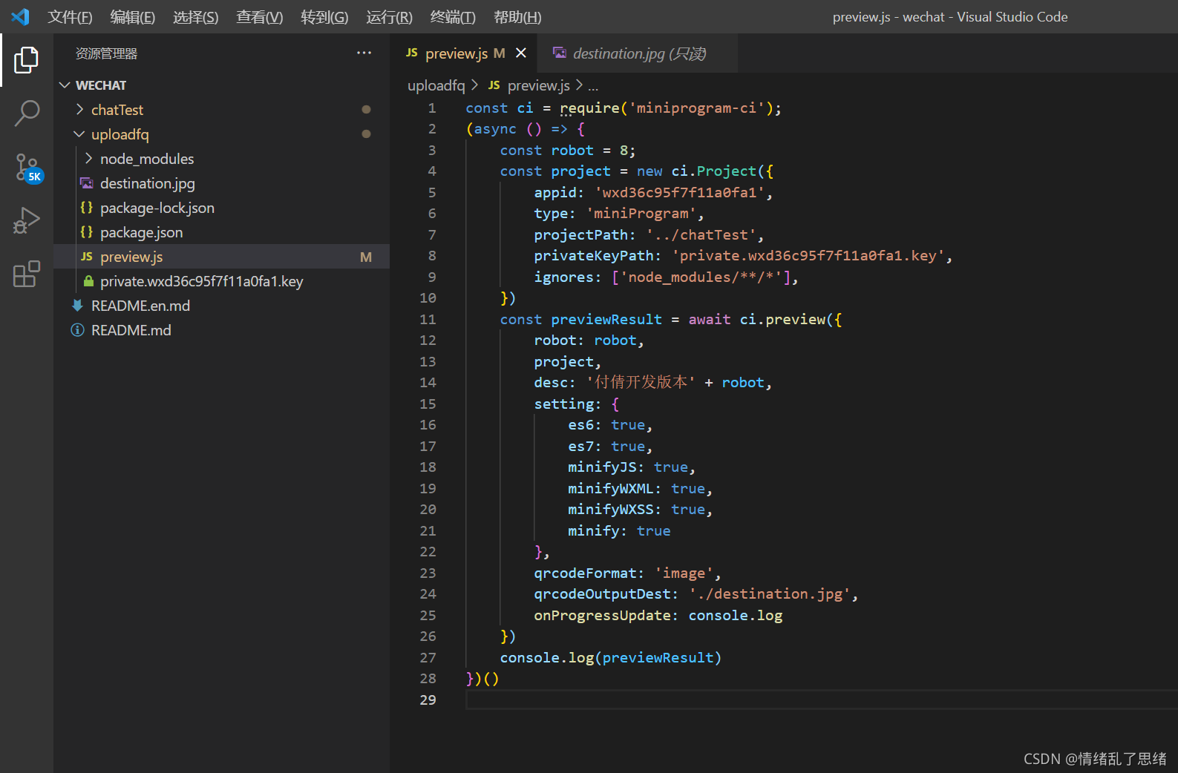Viewport: 1178px width, 773px height.
Task: Open the 帮助(H) menu
Action: tap(517, 16)
